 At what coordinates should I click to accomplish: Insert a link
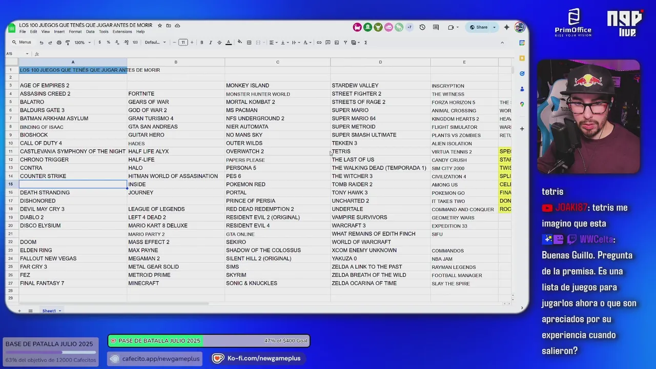[x=319, y=43]
